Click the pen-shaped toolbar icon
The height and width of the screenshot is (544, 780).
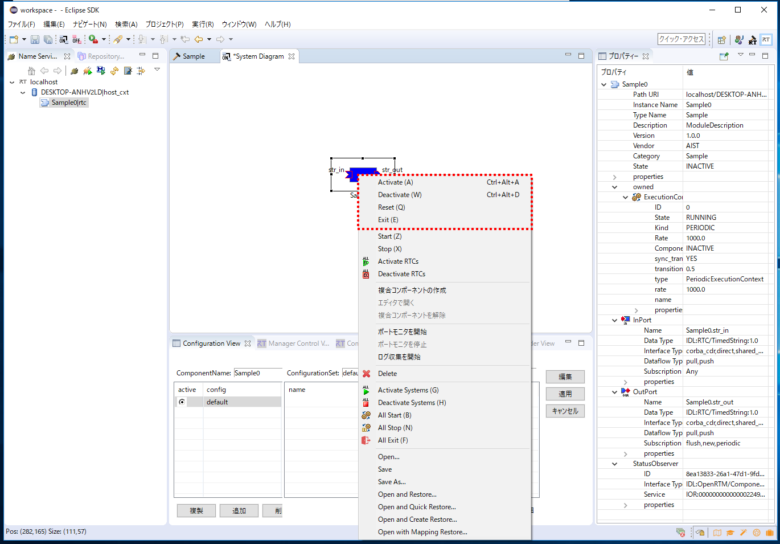(x=118, y=39)
